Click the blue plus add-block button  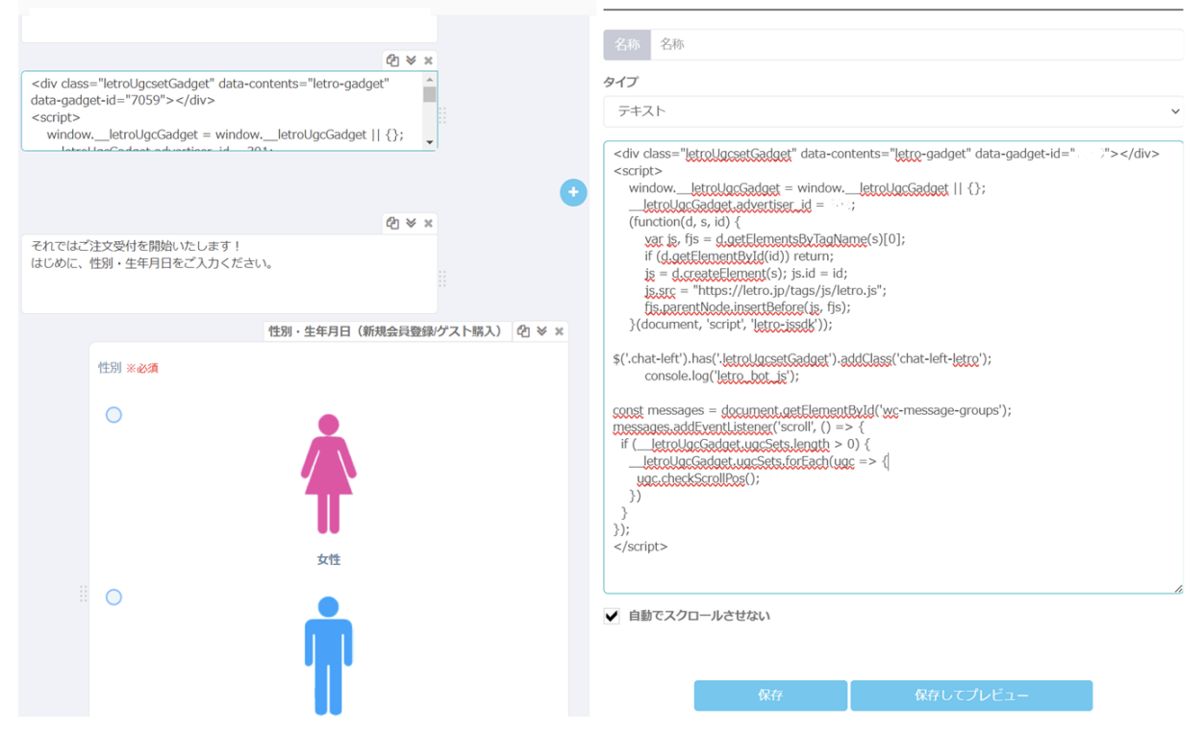573,192
